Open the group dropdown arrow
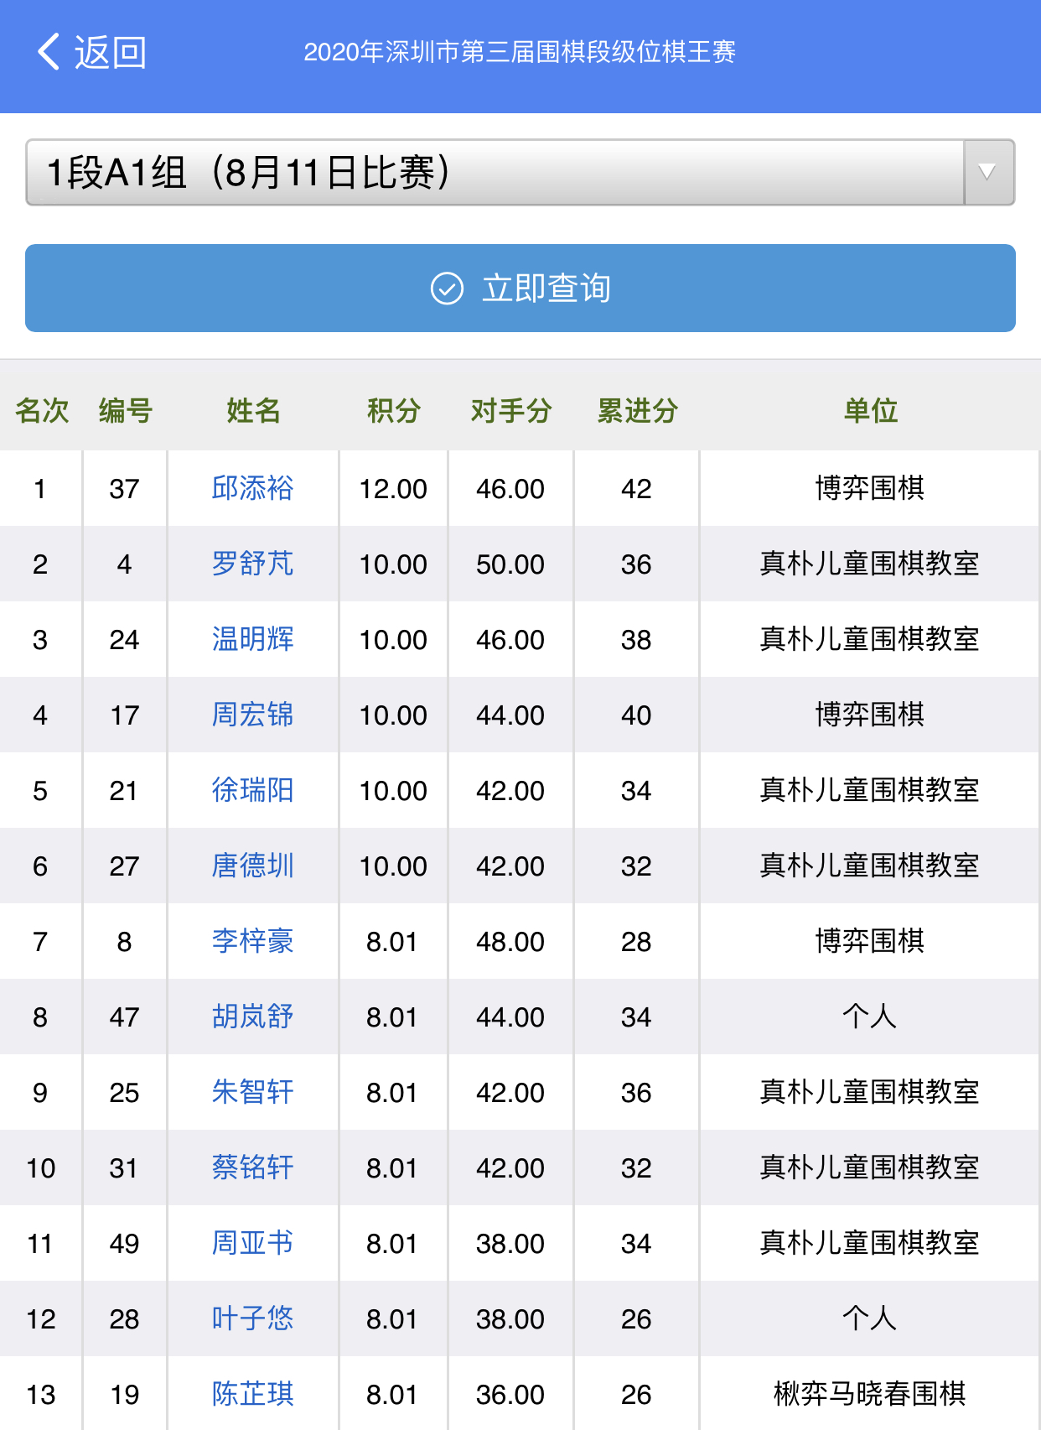This screenshot has height=1430, width=1041. (988, 173)
